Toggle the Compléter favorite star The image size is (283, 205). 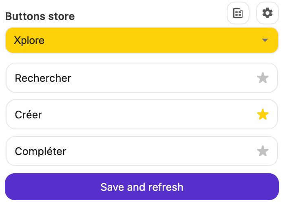coord(263,151)
